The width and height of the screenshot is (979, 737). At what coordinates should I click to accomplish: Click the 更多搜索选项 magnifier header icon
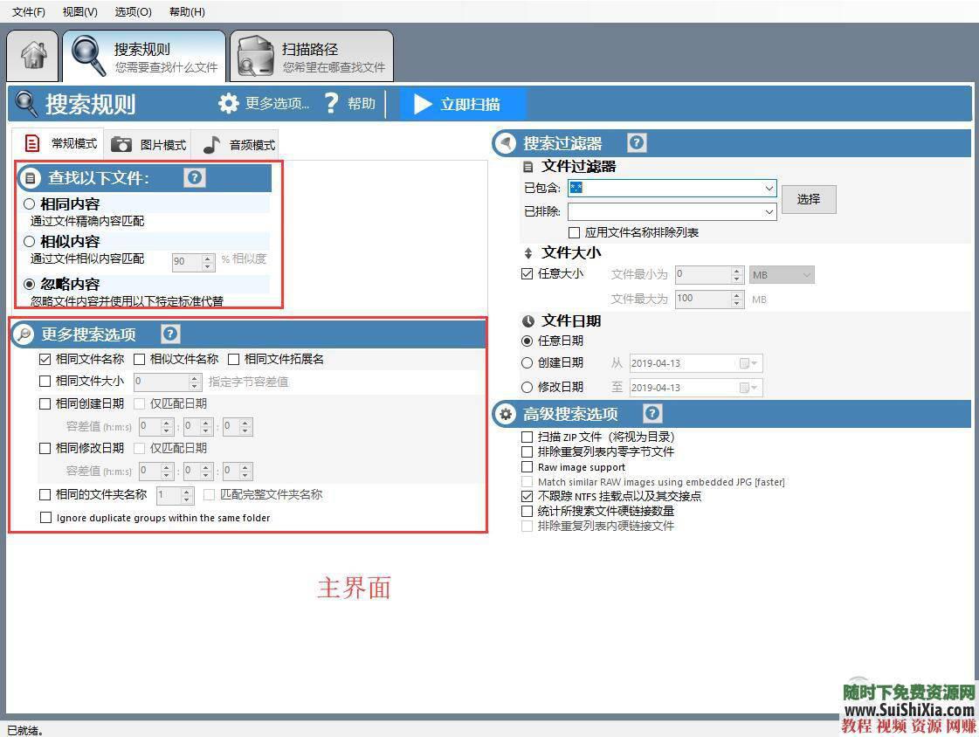pyautogui.click(x=23, y=334)
